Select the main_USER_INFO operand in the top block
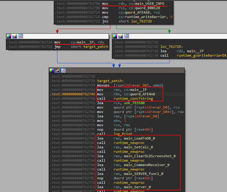 pos(150,4)
